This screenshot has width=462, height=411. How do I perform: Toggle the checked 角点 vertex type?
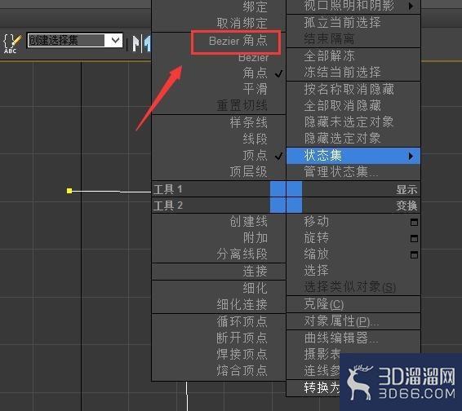[x=255, y=73]
